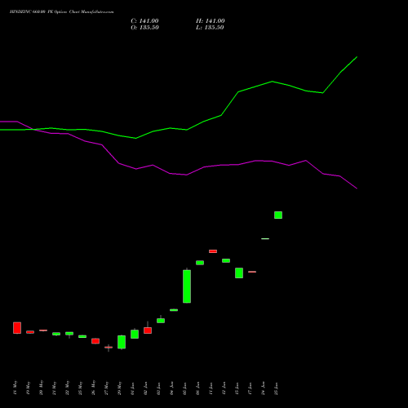Click the green candle on 15 Jun
Viewport: 408px width, 408px height.
click(239, 273)
